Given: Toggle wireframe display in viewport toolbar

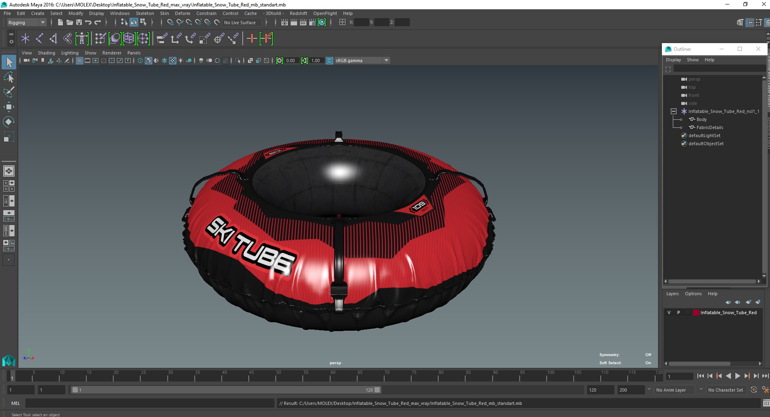Looking at the screenshot, I should [x=140, y=60].
